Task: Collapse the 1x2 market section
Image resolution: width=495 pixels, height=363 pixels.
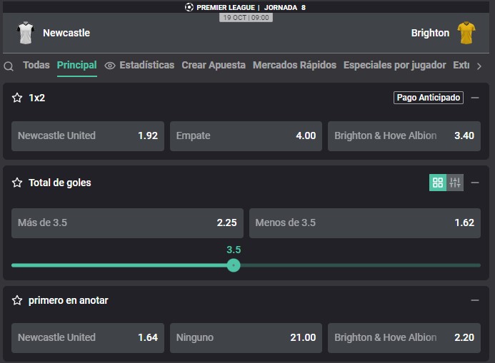Action: [475, 98]
